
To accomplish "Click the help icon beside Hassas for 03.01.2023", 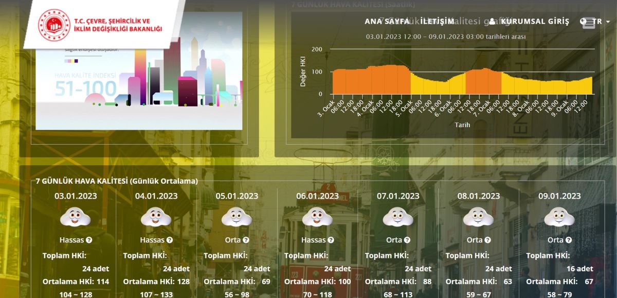I will (89, 240).
